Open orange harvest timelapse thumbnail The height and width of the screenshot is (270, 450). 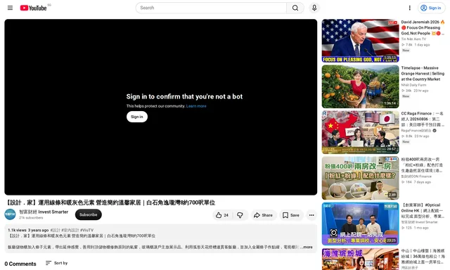360,86
